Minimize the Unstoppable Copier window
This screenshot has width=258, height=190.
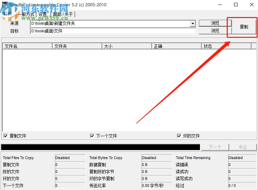(x=220, y=5)
